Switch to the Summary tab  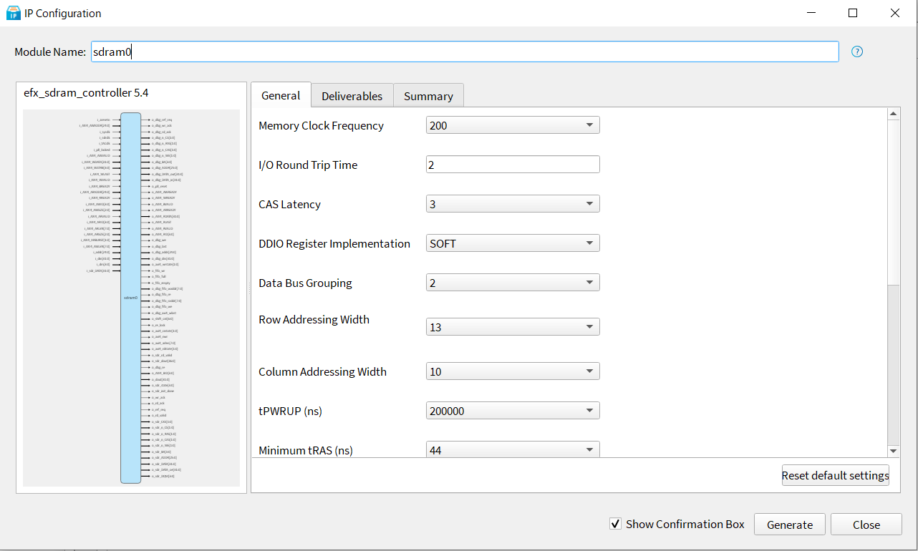(428, 96)
